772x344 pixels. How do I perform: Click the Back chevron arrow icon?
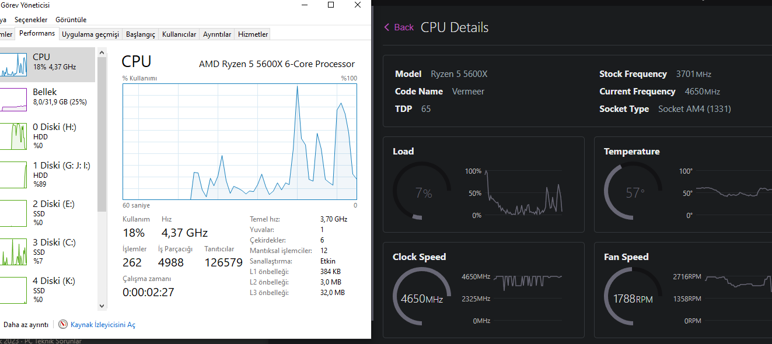[387, 27]
